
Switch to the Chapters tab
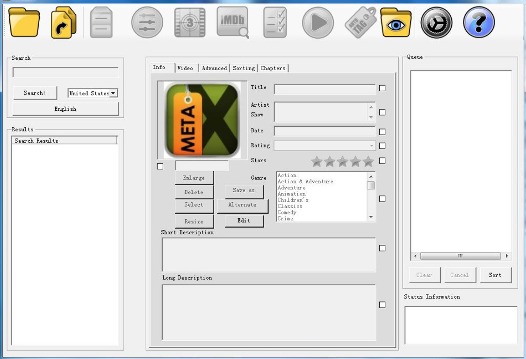(x=273, y=68)
